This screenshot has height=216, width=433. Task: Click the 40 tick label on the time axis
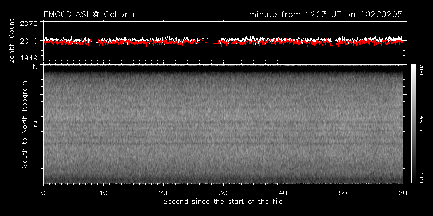click(283, 192)
